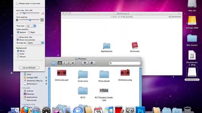Image resolution: width=202 pixels, height=113 pixels.
Task: Eject Iomega HDD from sidebar
Action: coord(46,78)
